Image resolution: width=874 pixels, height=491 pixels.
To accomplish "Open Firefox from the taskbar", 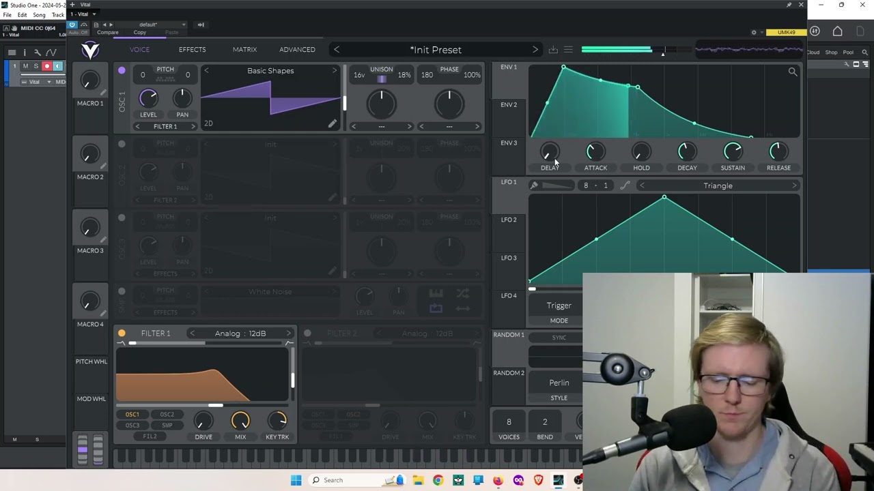I will pos(498,480).
